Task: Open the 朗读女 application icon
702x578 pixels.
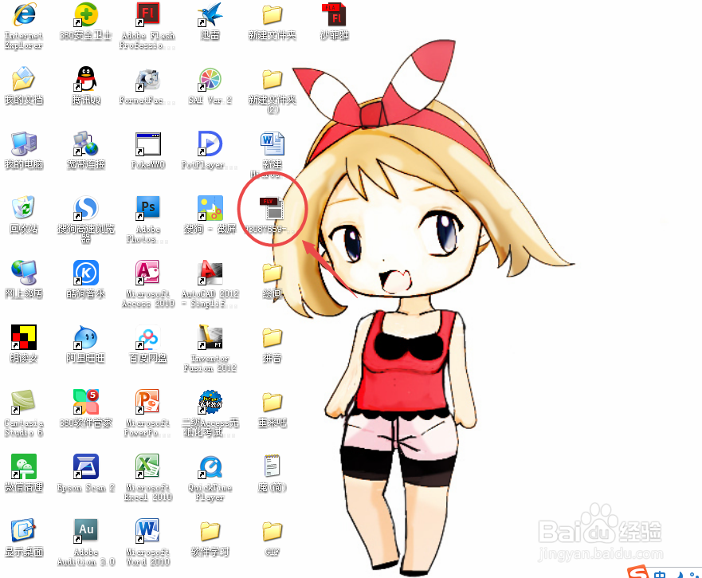Action: coord(24,337)
